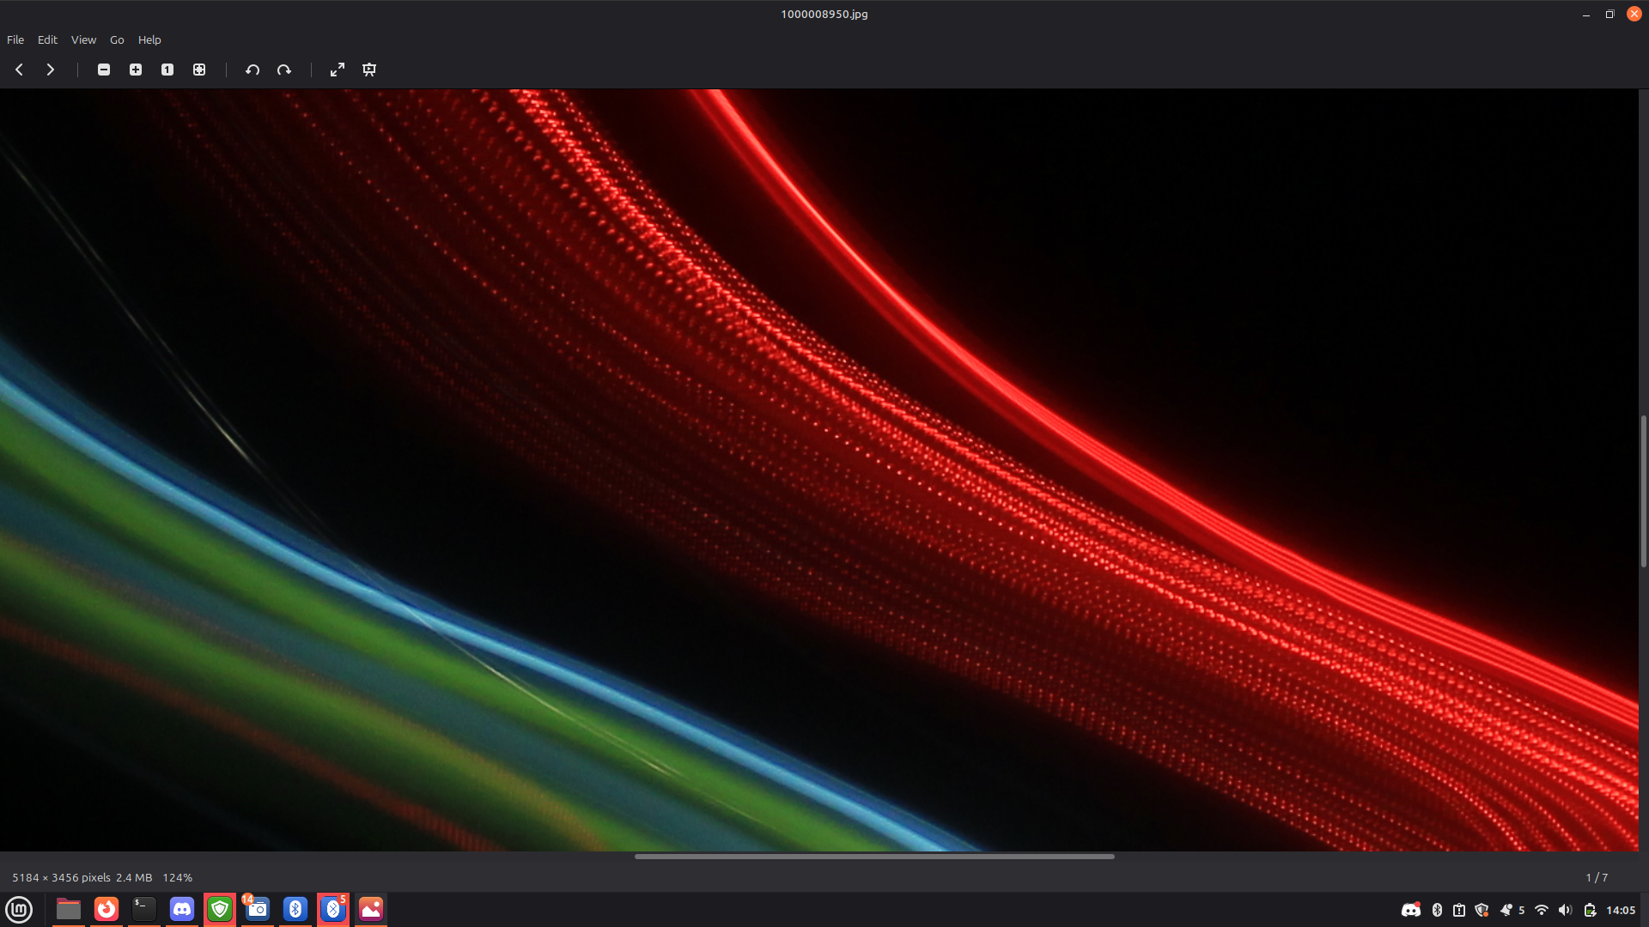The image size is (1649, 927).
Task: Enter fullscreen mode
Action: tap(338, 70)
